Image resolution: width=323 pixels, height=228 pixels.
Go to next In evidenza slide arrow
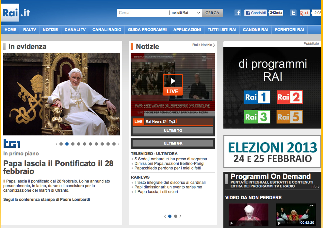(x=119, y=144)
